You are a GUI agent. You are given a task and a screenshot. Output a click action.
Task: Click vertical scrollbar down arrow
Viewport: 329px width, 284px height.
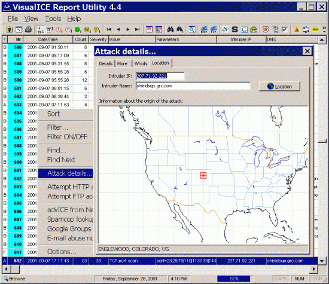[322, 261]
